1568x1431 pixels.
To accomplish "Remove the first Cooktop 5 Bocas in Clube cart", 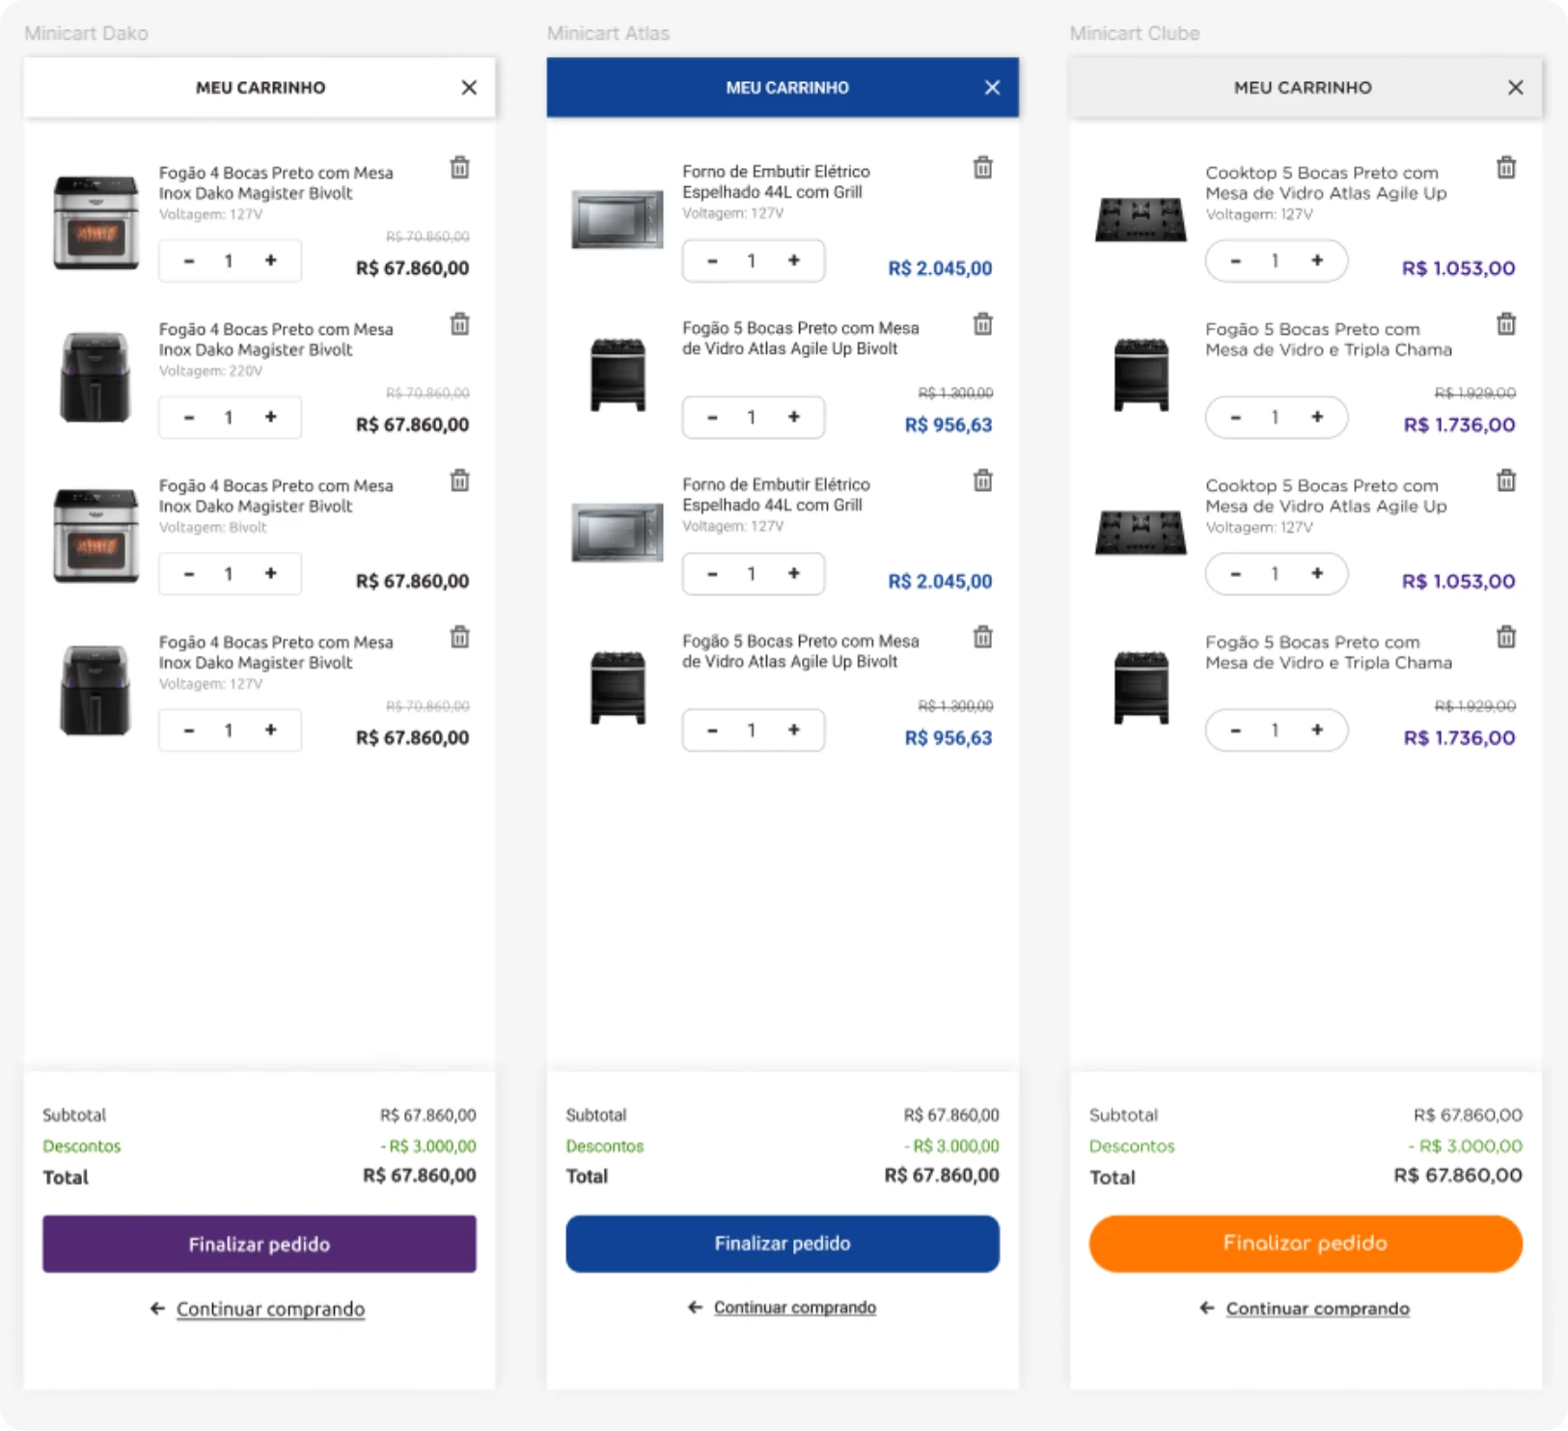I will coord(1506,168).
